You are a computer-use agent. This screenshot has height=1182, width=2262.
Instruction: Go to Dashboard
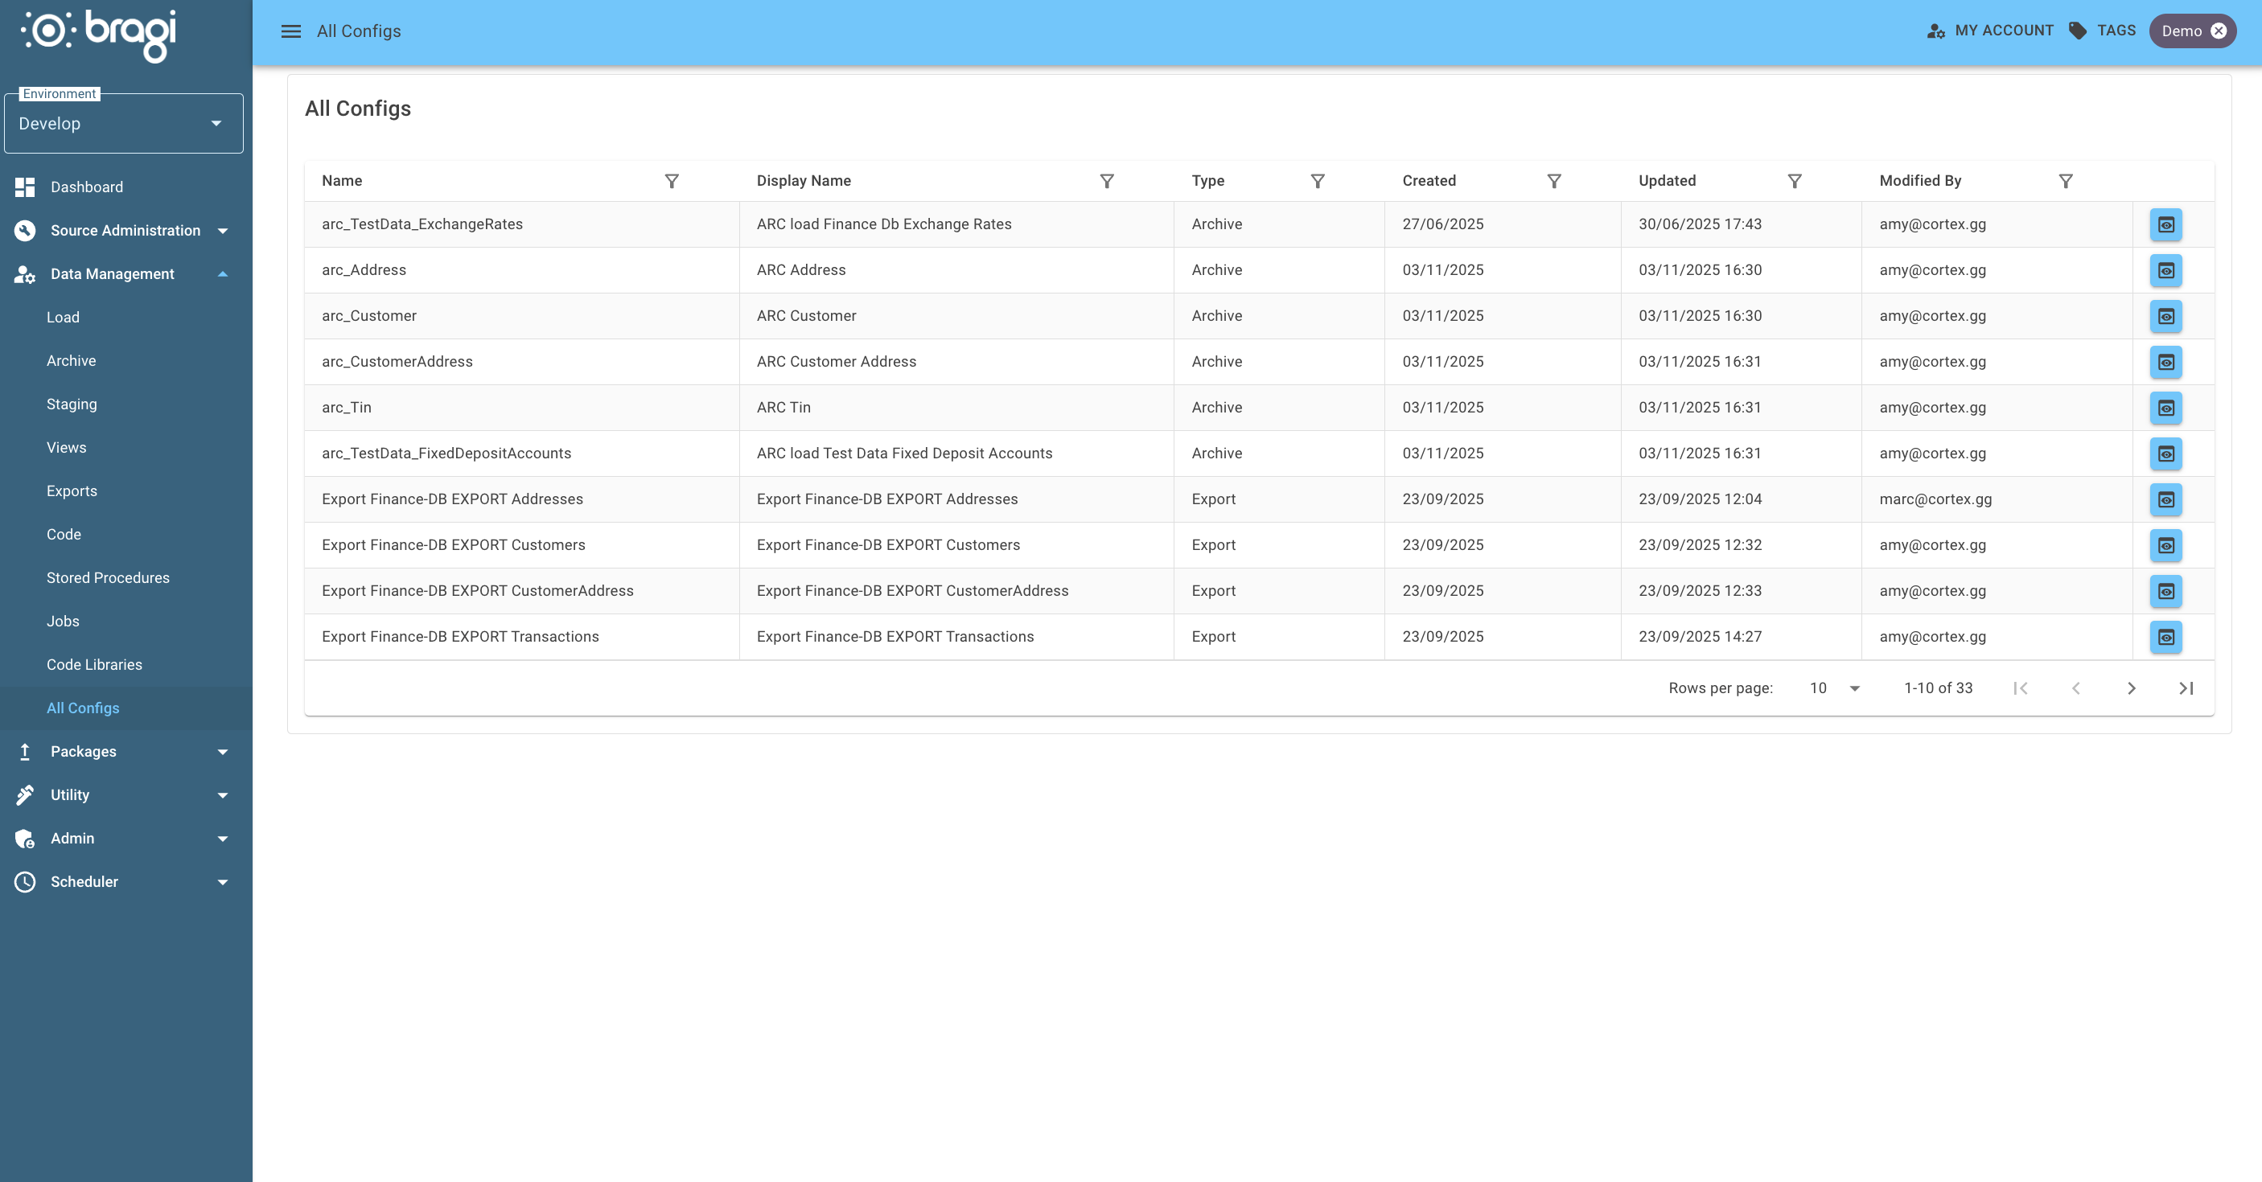pyautogui.click(x=126, y=187)
